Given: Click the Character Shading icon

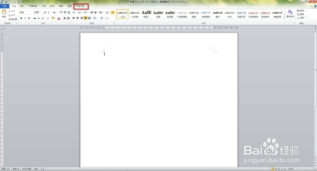Looking at the screenshot, I should click(x=64, y=18).
